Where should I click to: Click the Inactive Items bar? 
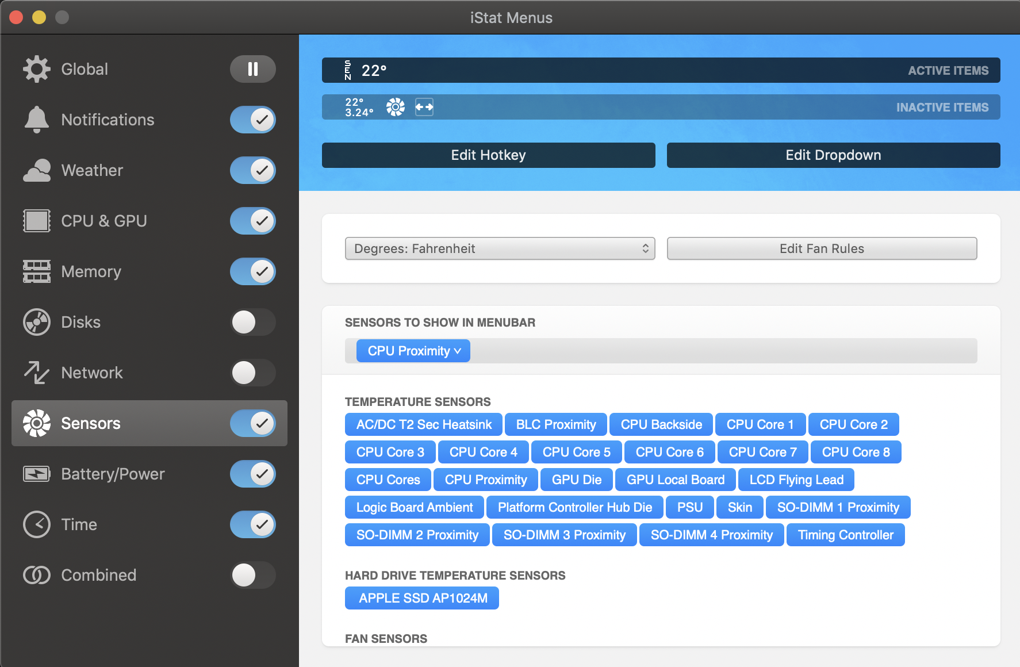661,107
